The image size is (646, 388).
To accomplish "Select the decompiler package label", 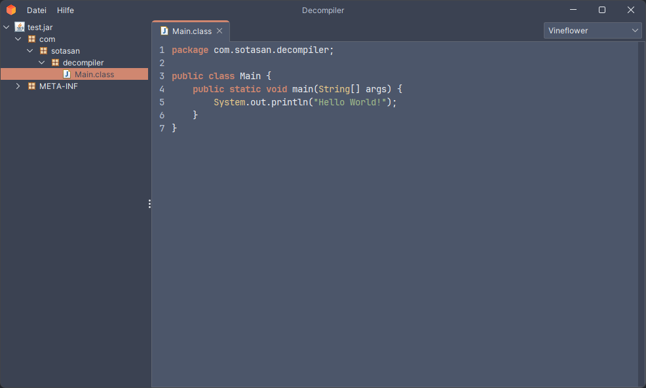I will (83, 63).
